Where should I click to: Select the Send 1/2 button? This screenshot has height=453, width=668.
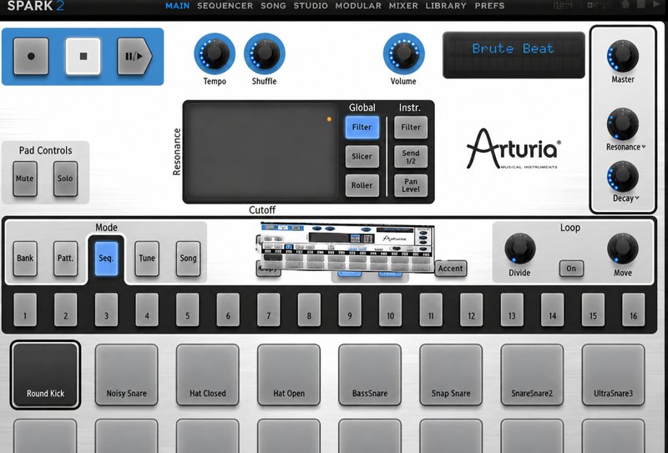point(411,156)
